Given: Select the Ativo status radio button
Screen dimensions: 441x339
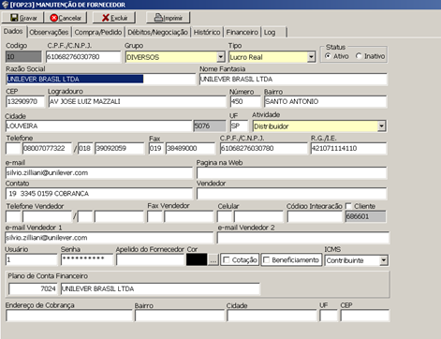Looking at the screenshot, I should pyautogui.click(x=328, y=56).
